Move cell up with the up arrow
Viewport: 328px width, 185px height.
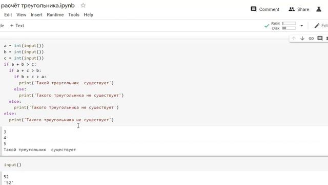294,39
